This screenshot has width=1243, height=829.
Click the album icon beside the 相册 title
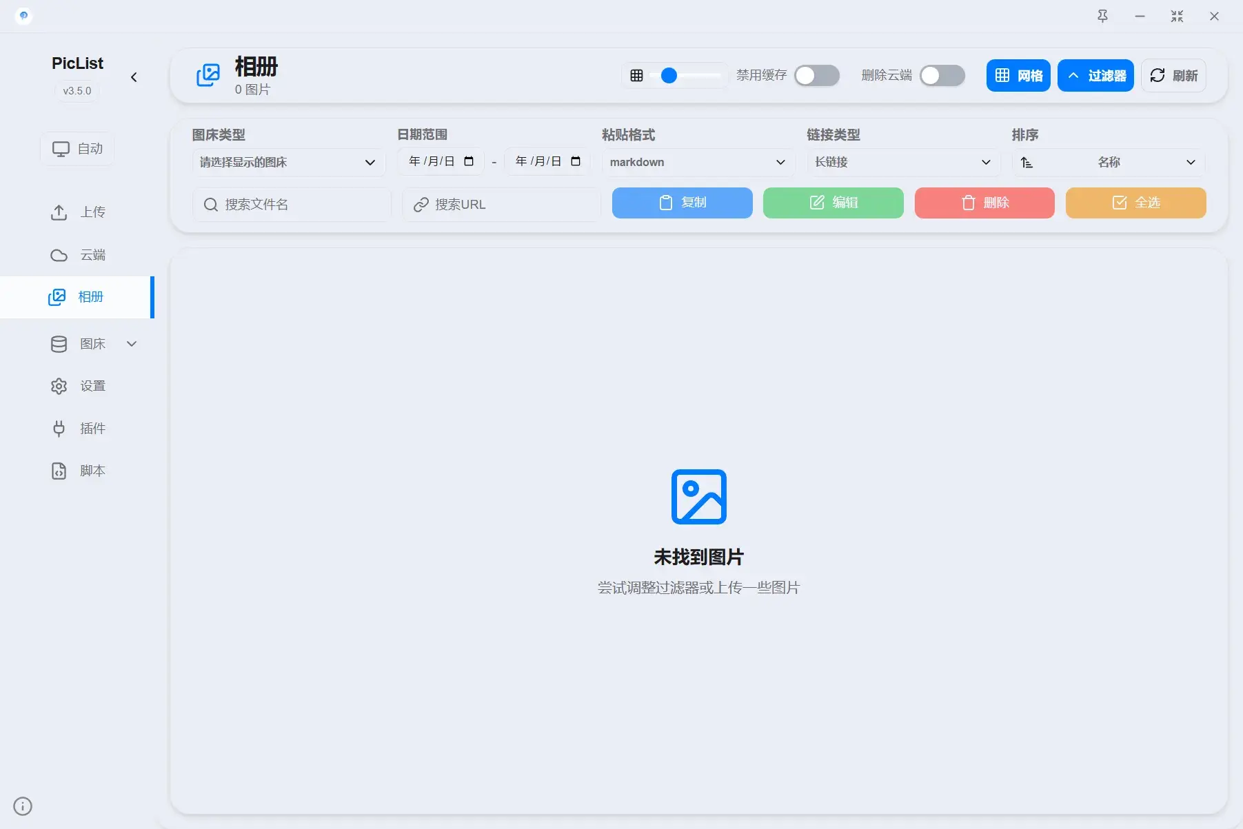pos(208,75)
